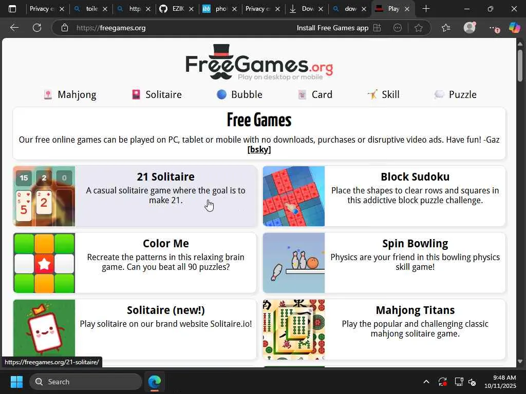Open the Copilot icon in the toolbar

click(514, 28)
